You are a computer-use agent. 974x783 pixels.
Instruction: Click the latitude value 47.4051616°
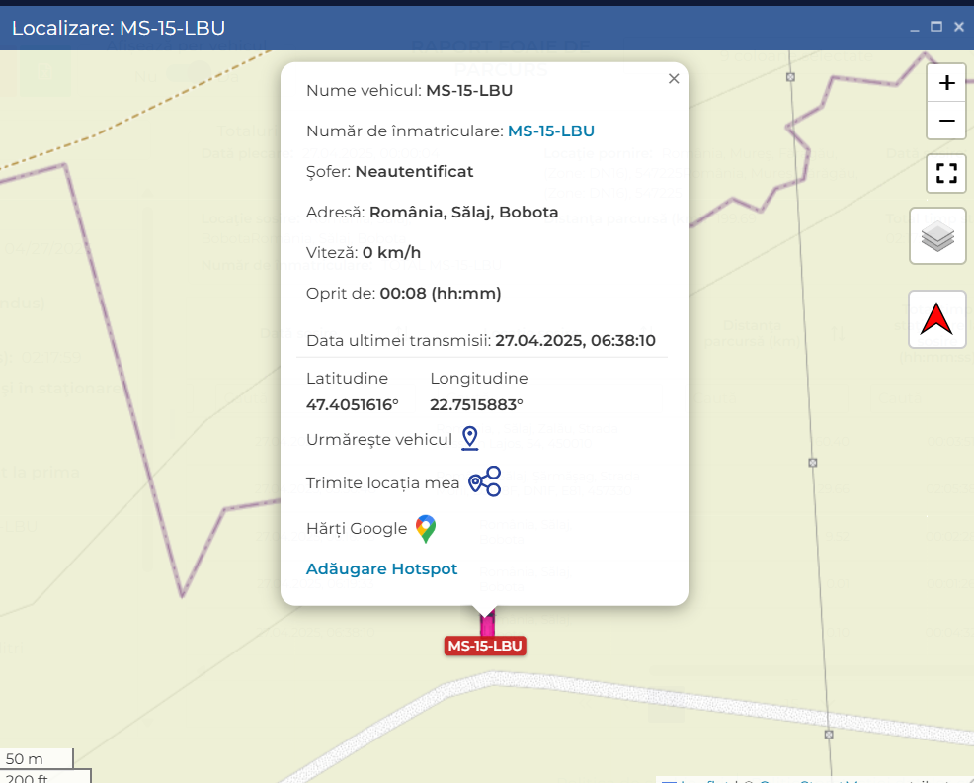click(x=353, y=404)
